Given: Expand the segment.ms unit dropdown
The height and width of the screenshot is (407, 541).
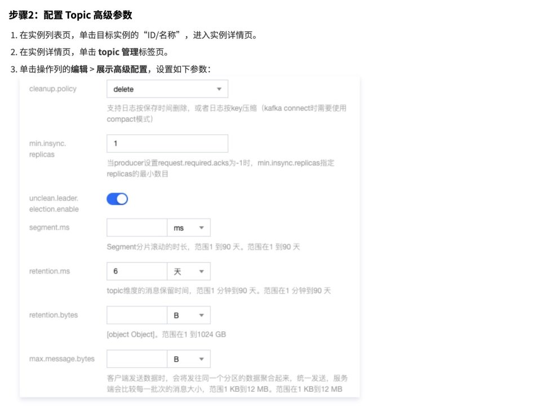Looking at the screenshot, I should pos(189,228).
